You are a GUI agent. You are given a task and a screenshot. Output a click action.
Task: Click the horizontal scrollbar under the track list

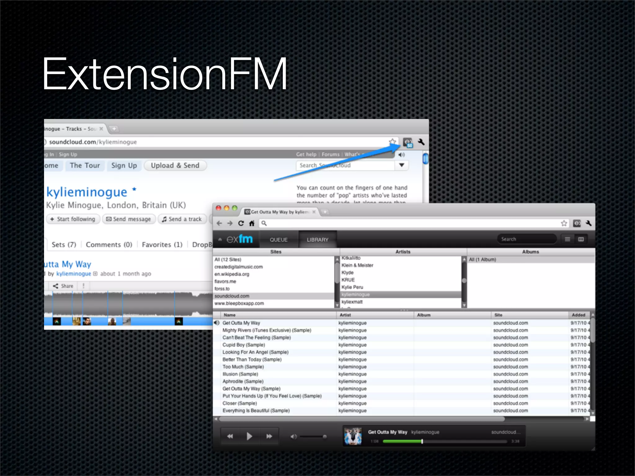coord(362,419)
